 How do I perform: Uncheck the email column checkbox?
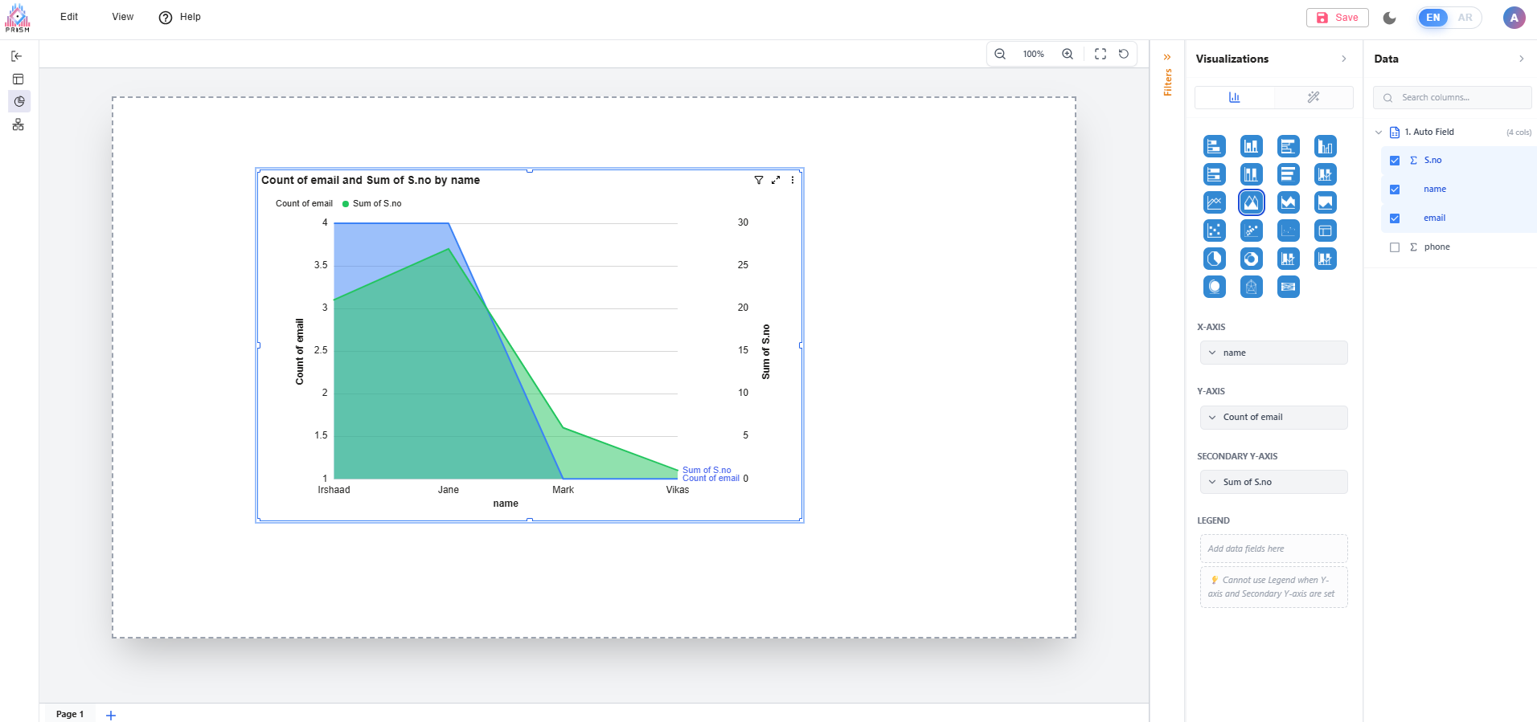pos(1395,218)
